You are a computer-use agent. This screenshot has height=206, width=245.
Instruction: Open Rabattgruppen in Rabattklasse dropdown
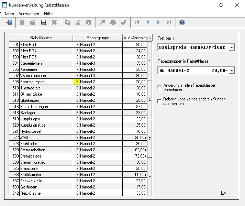(x=232, y=71)
